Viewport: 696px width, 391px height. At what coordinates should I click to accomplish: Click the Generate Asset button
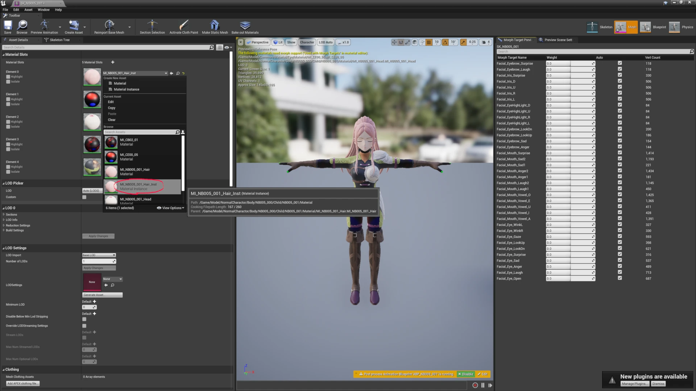103,295
